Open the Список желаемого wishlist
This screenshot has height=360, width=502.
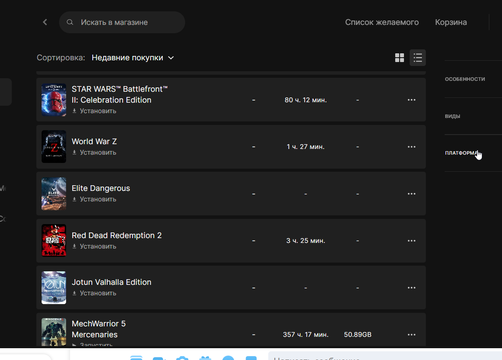[x=382, y=22]
